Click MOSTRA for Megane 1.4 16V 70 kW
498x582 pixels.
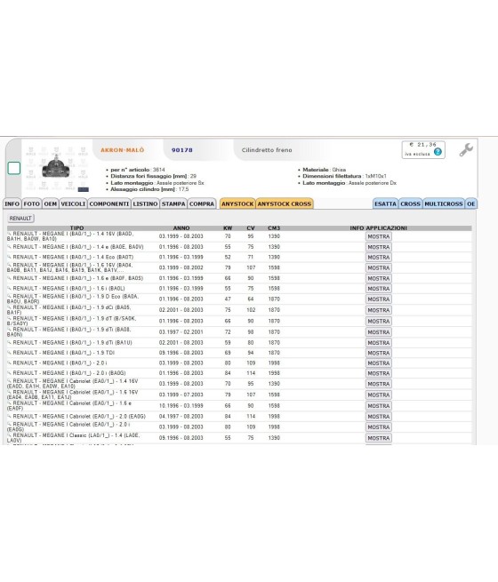point(379,236)
